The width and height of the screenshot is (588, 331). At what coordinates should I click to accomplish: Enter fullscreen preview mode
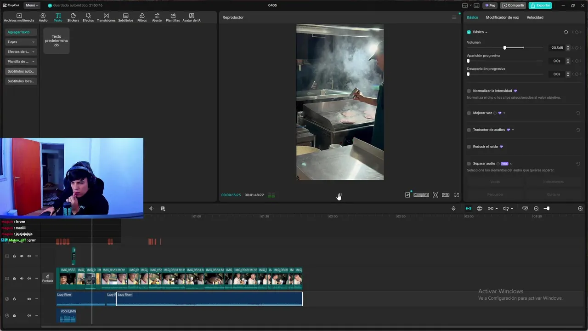tap(457, 195)
